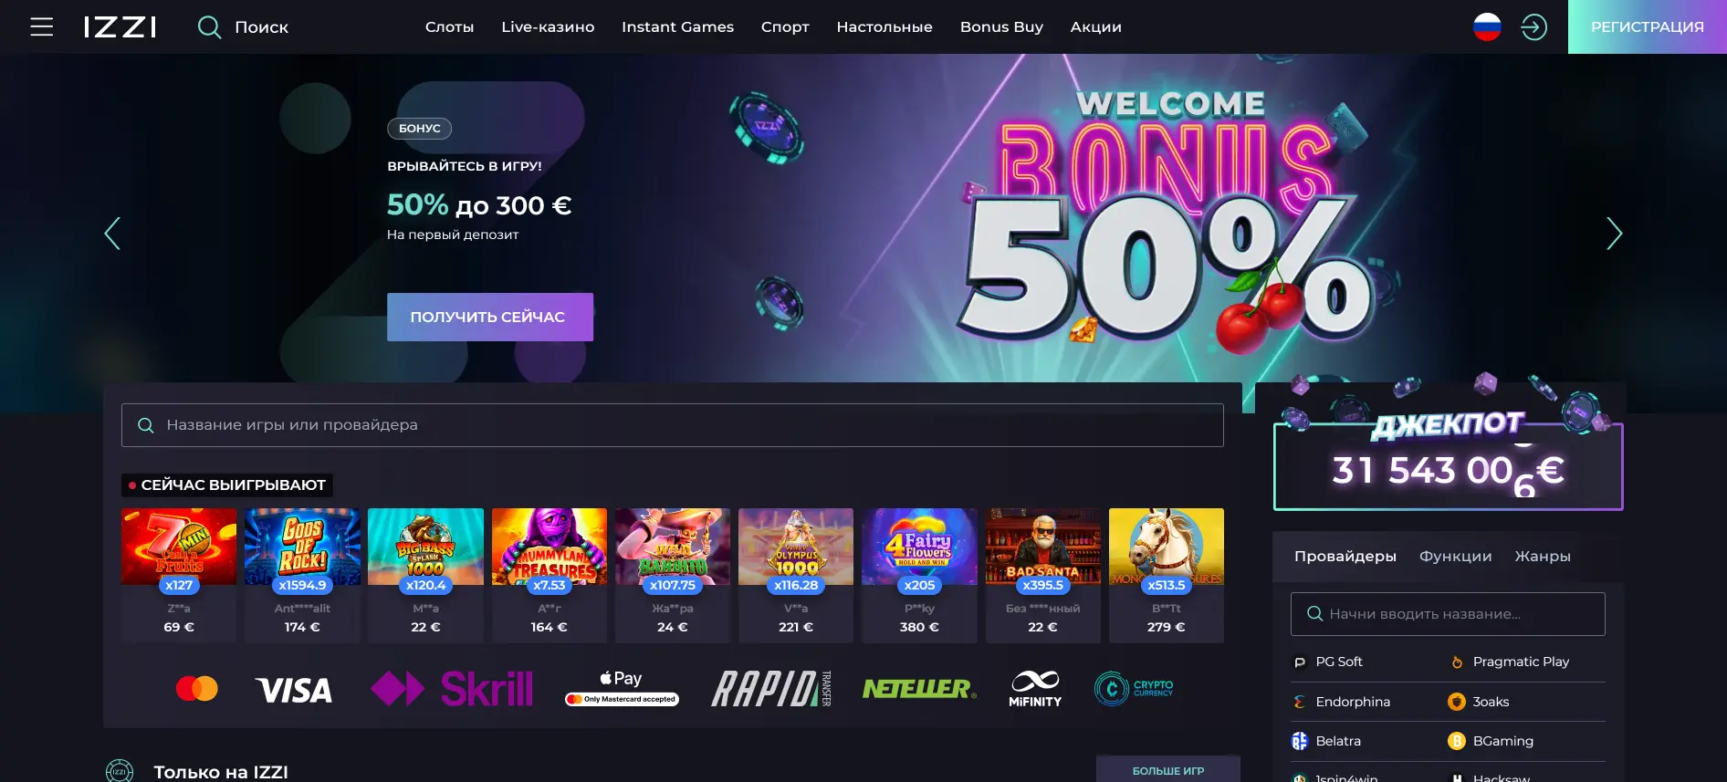
Task: Show next banner slide arrow
Action: coord(1614,234)
